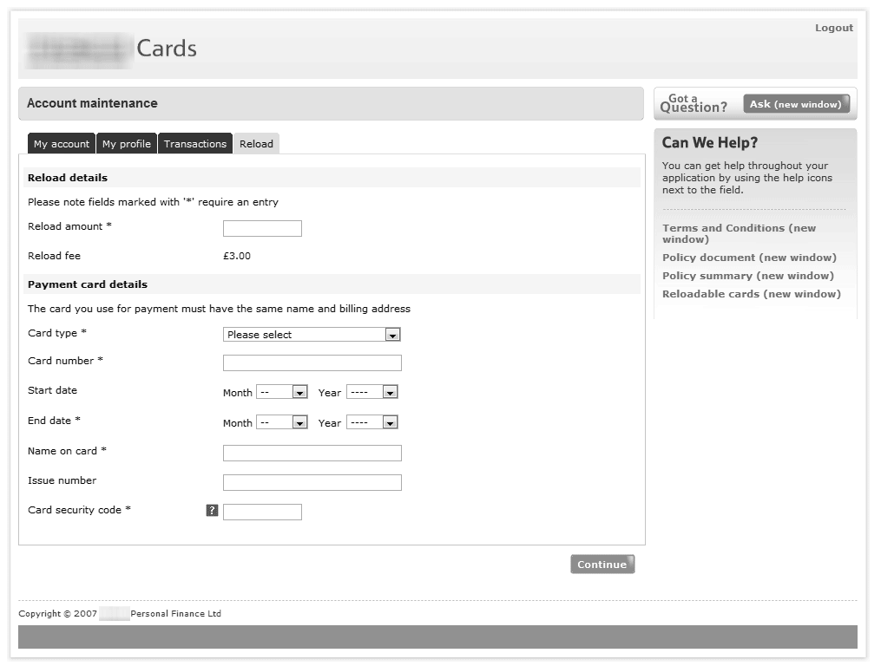The height and width of the screenshot is (666, 881).
Task: Expand the Start date Year dropdown
Action: pyautogui.click(x=371, y=393)
